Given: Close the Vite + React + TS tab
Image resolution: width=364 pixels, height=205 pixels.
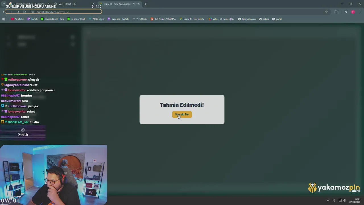Looking at the screenshot, I should (94, 4).
